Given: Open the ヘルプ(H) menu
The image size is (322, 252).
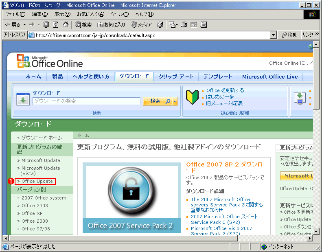Looking at the screenshot, I should coord(145,14).
